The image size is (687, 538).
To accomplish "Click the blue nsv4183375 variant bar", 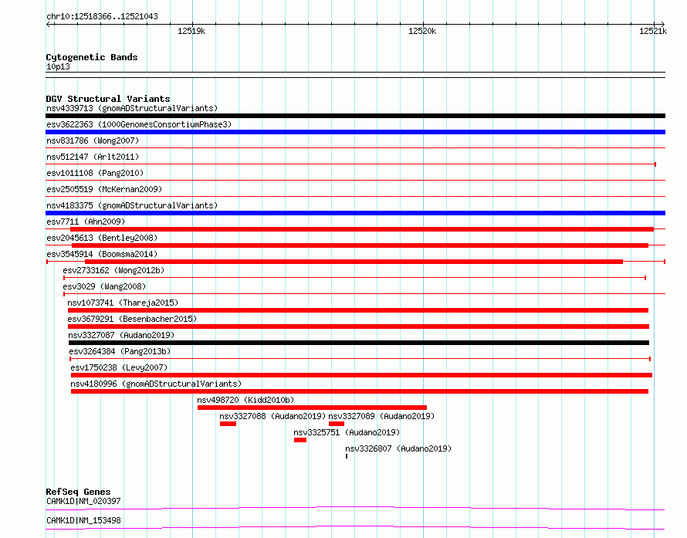I will click(x=355, y=213).
